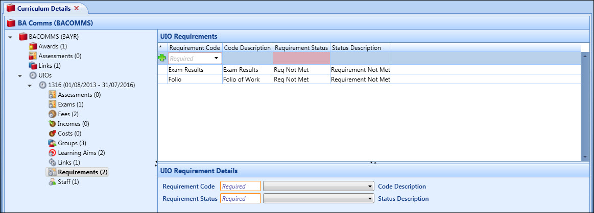The image size is (594, 213).
Task: Click the horizontal splitter collapse arrows
Action: [373, 163]
